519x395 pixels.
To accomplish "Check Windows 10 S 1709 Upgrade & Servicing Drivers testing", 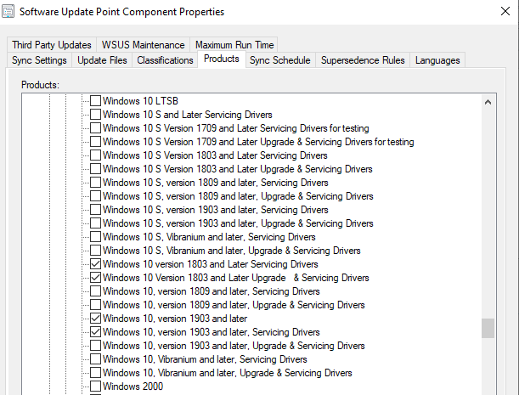I will [x=96, y=141].
